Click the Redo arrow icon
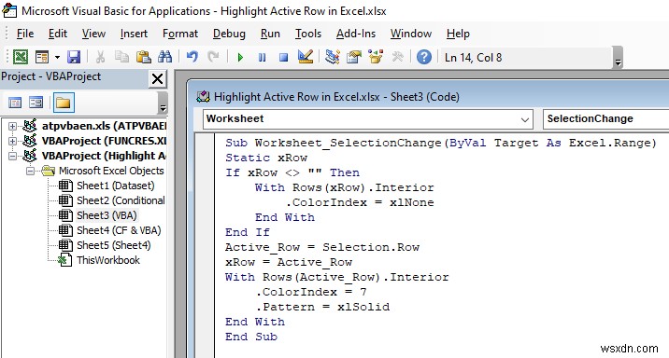This screenshot has width=669, height=358. pyautogui.click(x=213, y=57)
